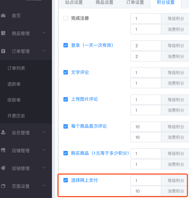189x198 pixels.
Task: Open the 订单列表 submenu link
Action: (16, 68)
